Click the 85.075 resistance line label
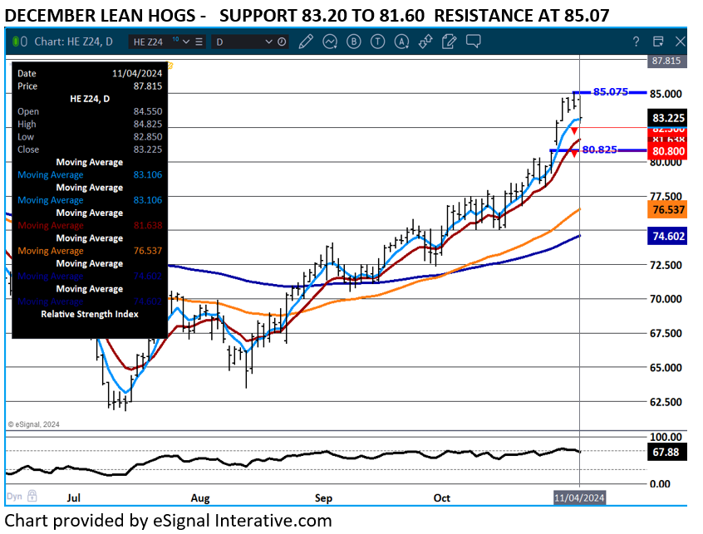The image size is (703, 534). pyautogui.click(x=611, y=92)
